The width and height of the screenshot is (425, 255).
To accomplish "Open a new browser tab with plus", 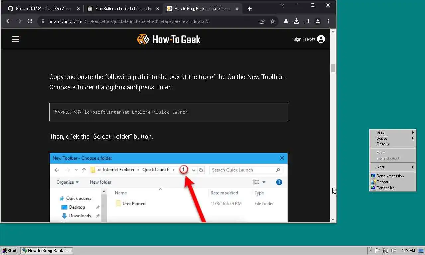I will tap(250, 9).
